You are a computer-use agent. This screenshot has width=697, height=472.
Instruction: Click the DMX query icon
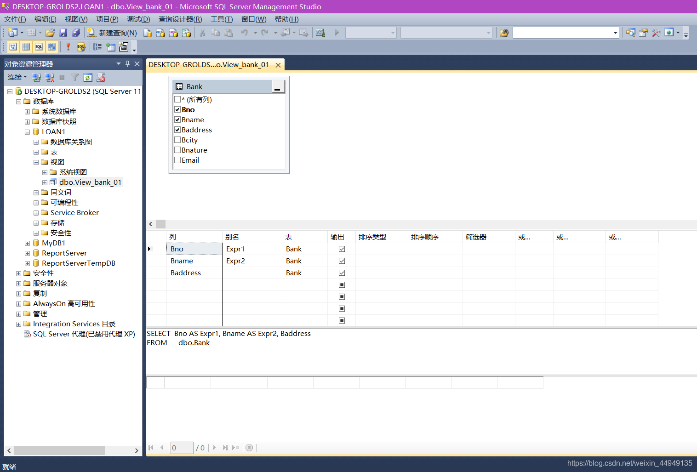(x=173, y=33)
